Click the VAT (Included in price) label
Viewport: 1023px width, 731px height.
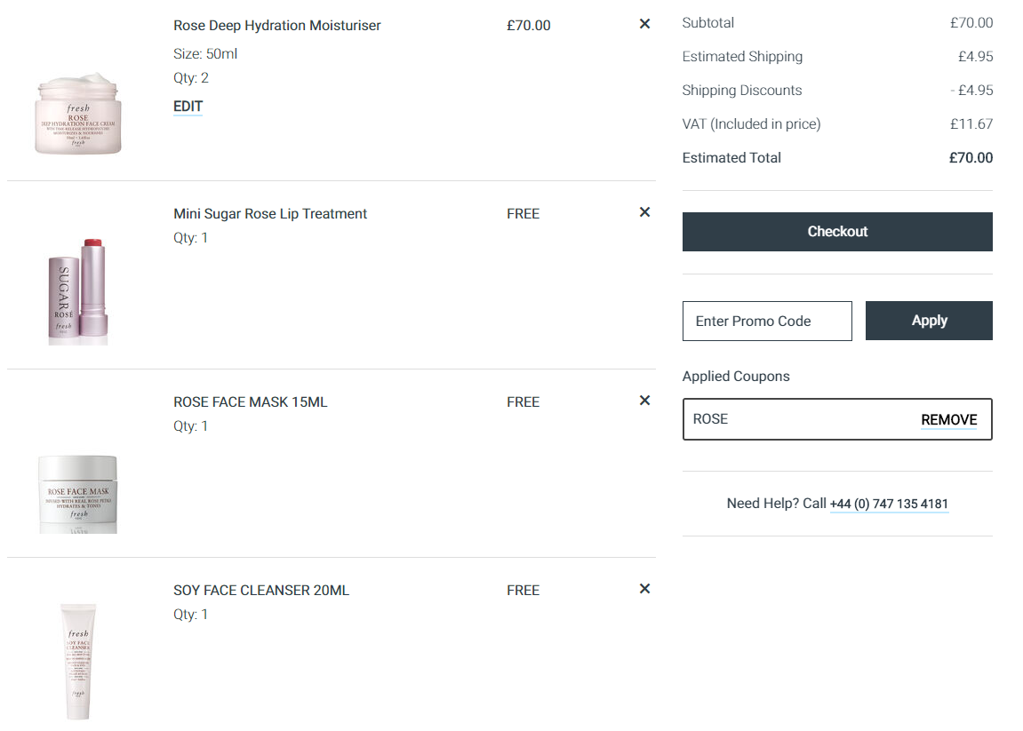point(751,123)
